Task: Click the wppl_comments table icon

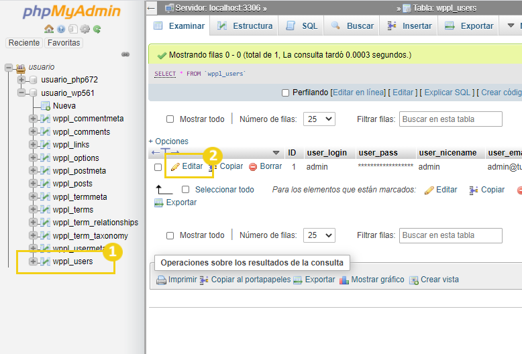Action: (45, 132)
